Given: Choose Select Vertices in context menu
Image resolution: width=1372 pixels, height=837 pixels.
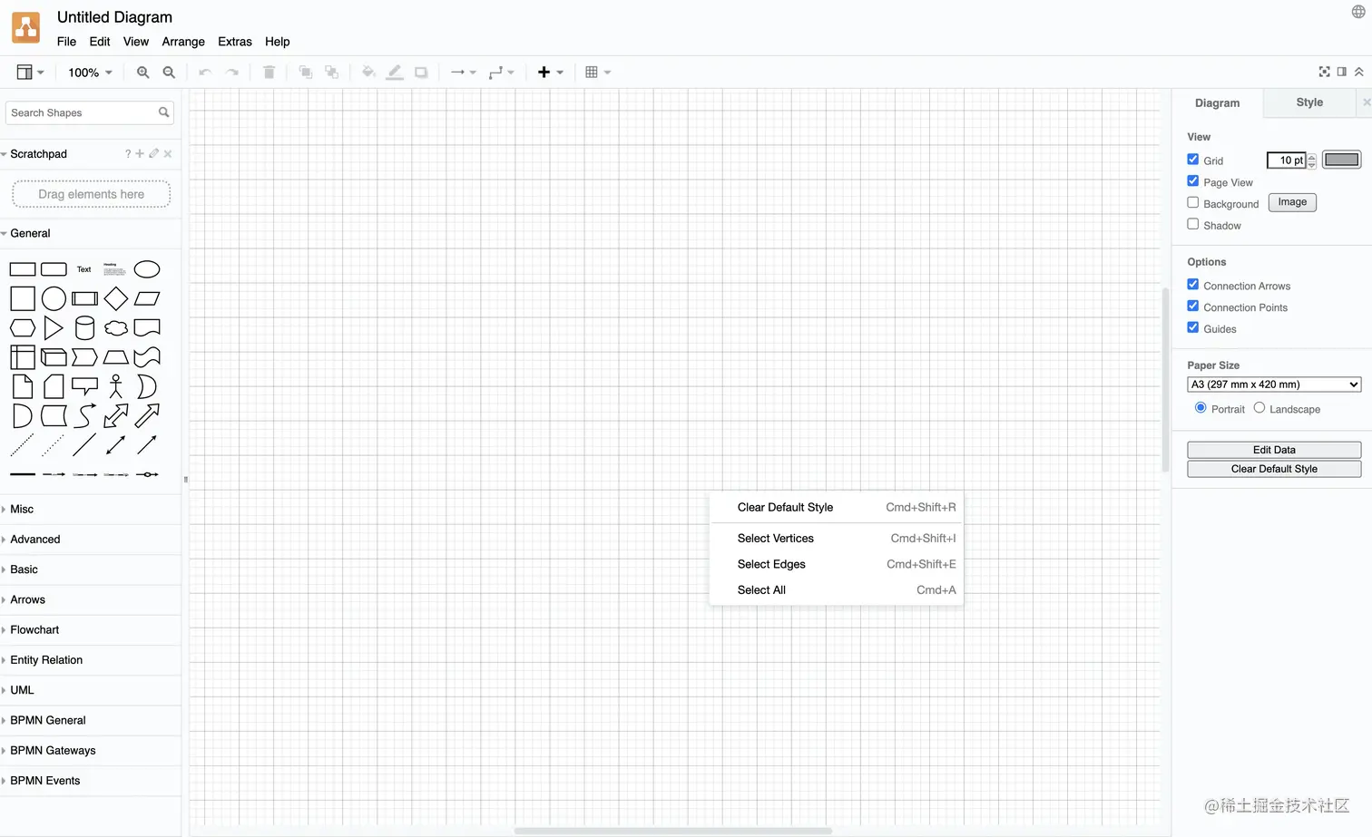Looking at the screenshot, I should 836,539.
